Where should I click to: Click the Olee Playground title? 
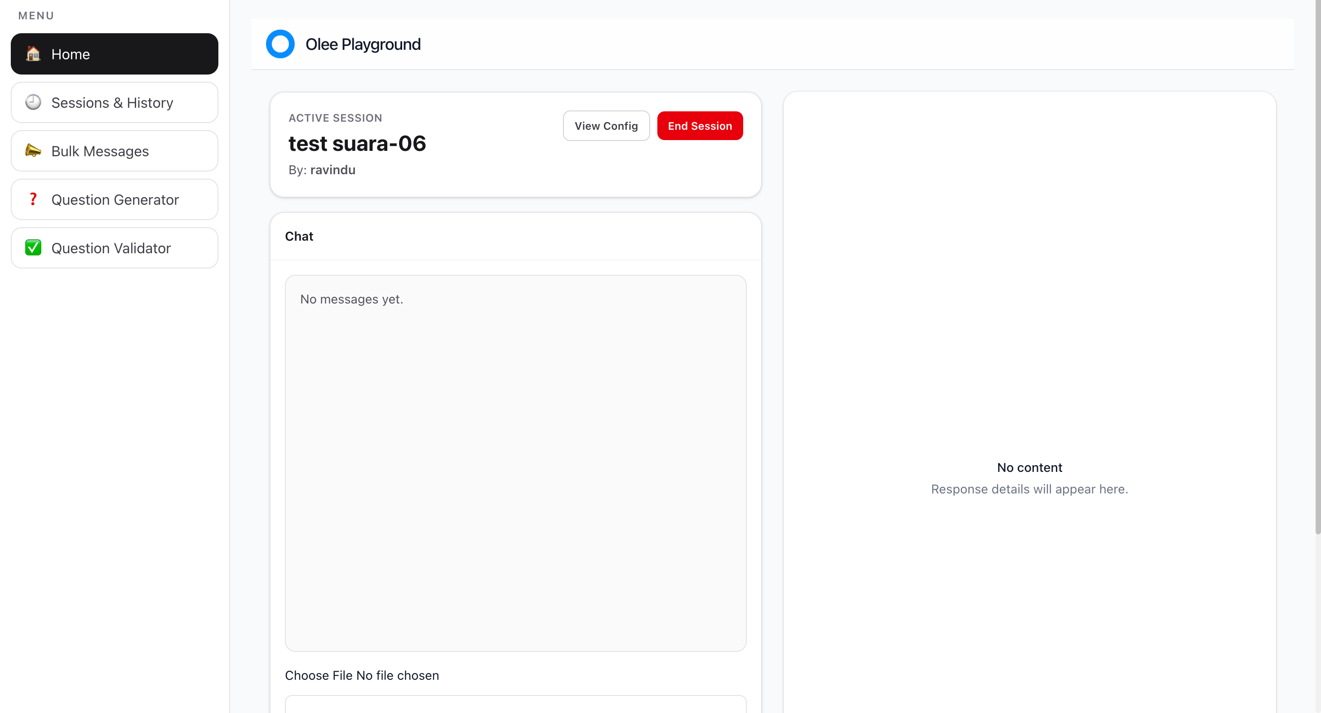[363, 44]
